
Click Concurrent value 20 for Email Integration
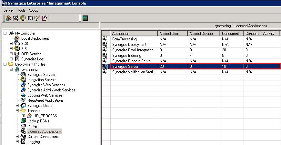pos(224,50)
